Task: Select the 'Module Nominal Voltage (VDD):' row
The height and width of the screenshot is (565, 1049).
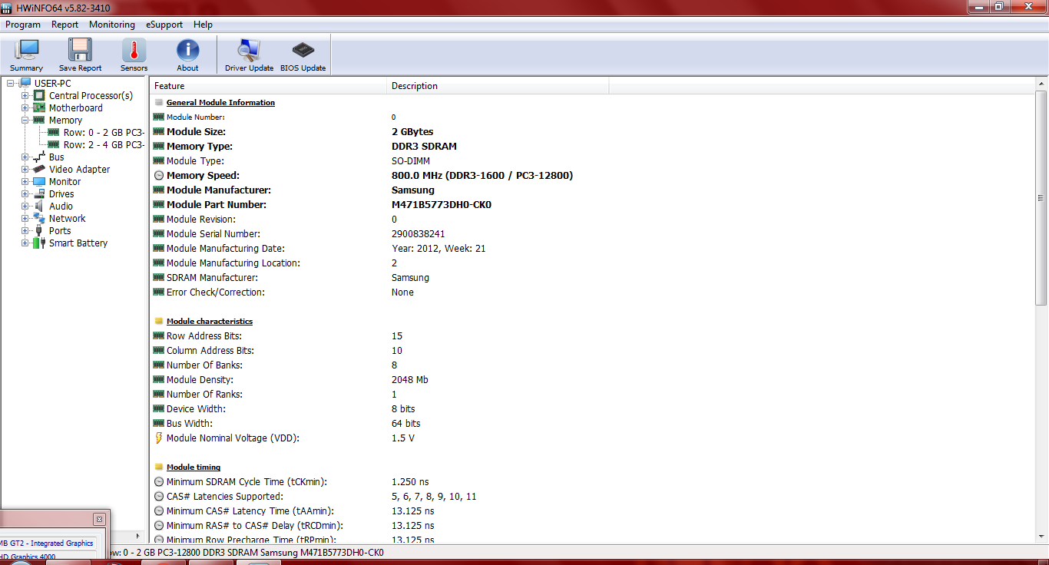Action: 233,438
